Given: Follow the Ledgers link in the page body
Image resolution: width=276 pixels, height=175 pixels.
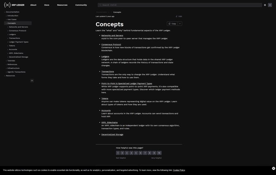Looking at the screenshot, I should (105, 57).
